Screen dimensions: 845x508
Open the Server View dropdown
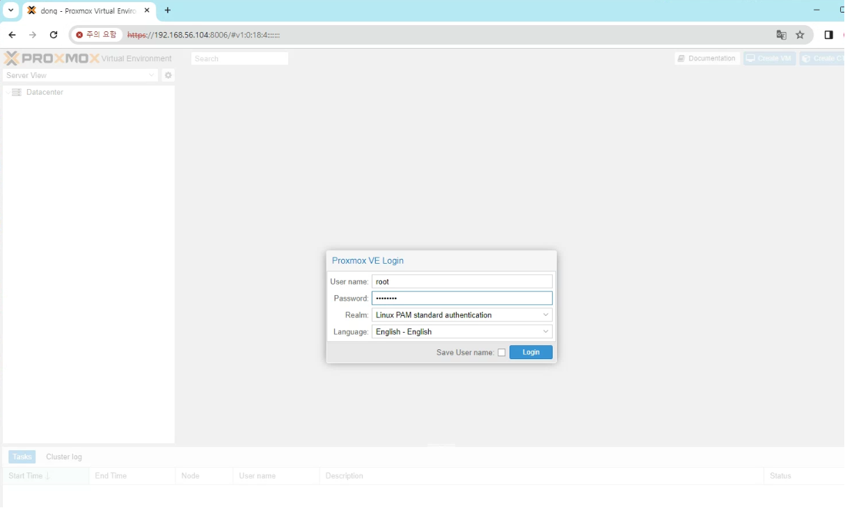81,75
